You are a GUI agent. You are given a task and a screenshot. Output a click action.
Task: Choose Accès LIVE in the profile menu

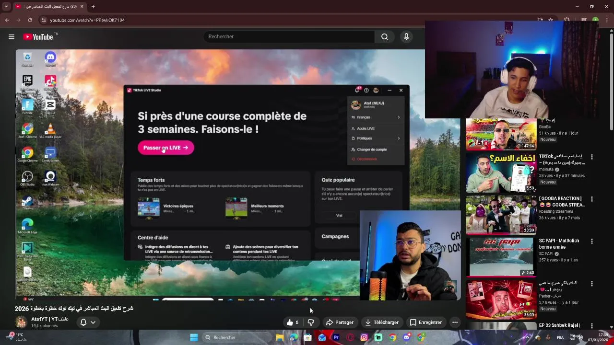pyautogui.click(x=376, y=128)
